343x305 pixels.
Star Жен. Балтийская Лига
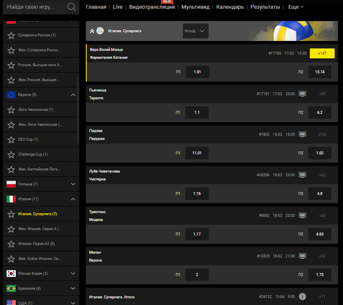pyautogui.click(x=11, y=169)
